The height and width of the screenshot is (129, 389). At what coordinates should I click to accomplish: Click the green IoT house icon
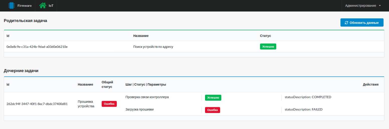tap(43, 5)
